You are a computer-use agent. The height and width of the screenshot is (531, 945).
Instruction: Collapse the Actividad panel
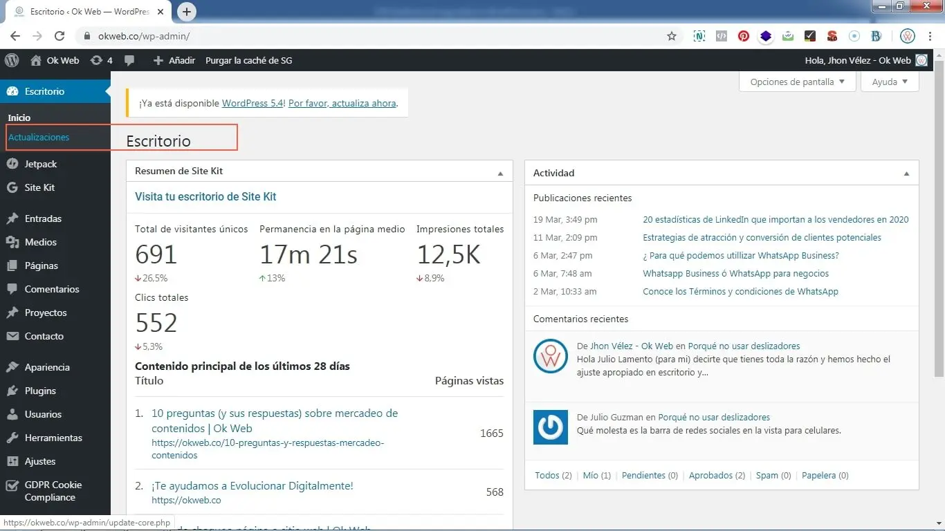[906, 174]
